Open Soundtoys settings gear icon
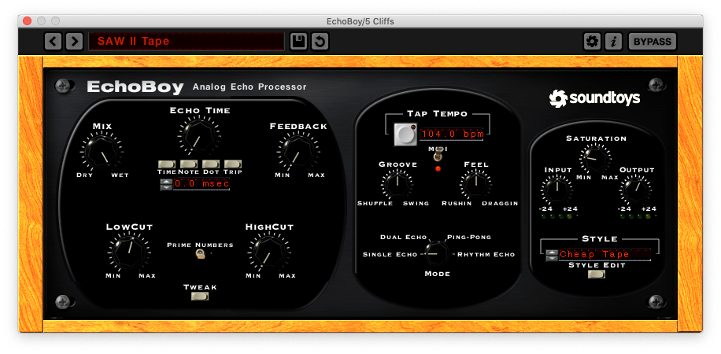 (x=592, y=42)
